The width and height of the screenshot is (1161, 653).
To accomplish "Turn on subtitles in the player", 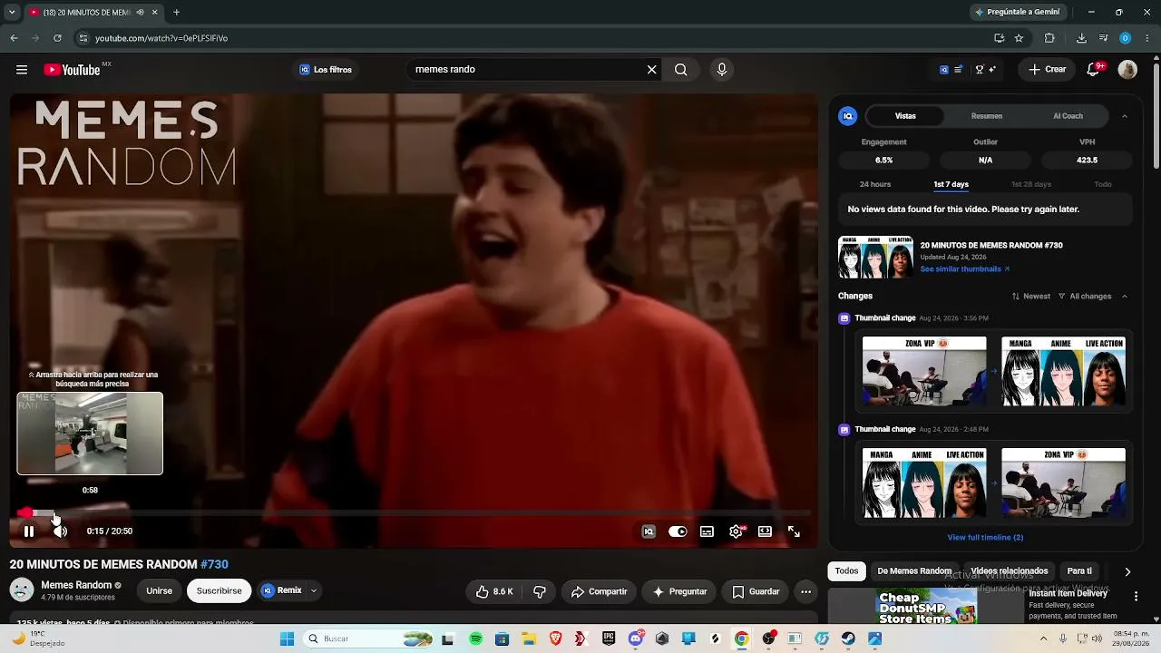I will [707, 531].
